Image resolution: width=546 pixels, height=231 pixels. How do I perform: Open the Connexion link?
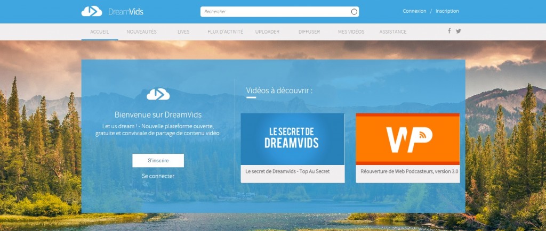[414, 11]
